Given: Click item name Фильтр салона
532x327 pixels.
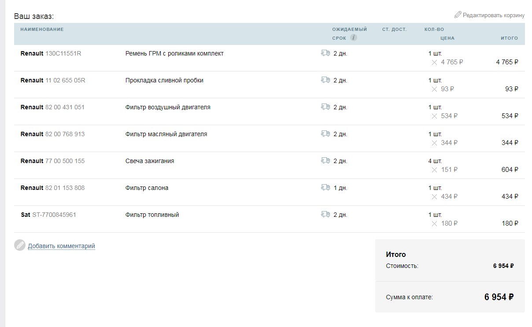Looking at the screenshot, I should pos(147,188).
